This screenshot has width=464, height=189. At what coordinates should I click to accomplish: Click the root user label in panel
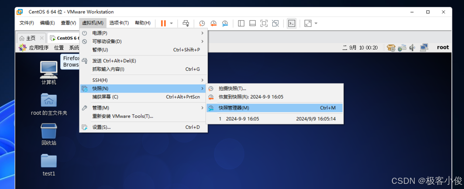tap(443, 48)
